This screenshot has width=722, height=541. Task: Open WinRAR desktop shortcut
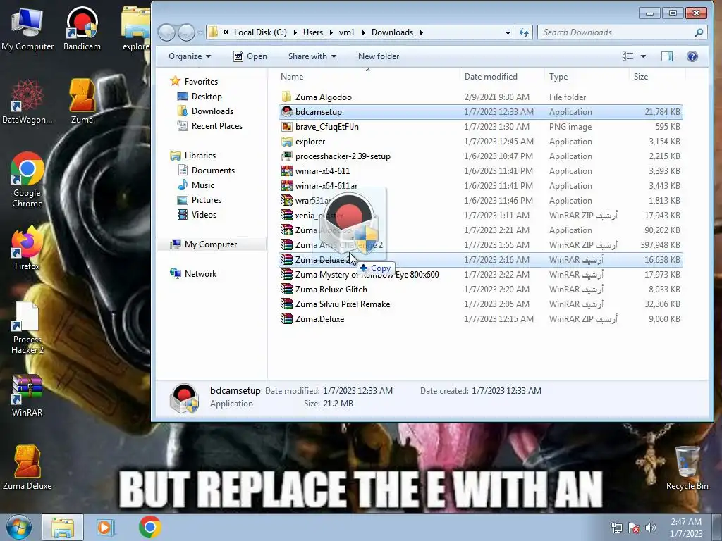tap(27, 396)
